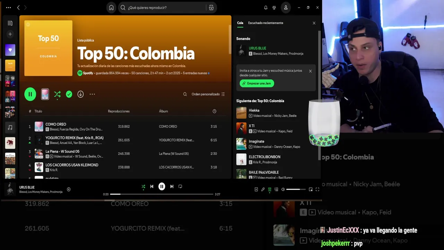
Task: Switch to the Cola tab
Action: coord(240,23)
